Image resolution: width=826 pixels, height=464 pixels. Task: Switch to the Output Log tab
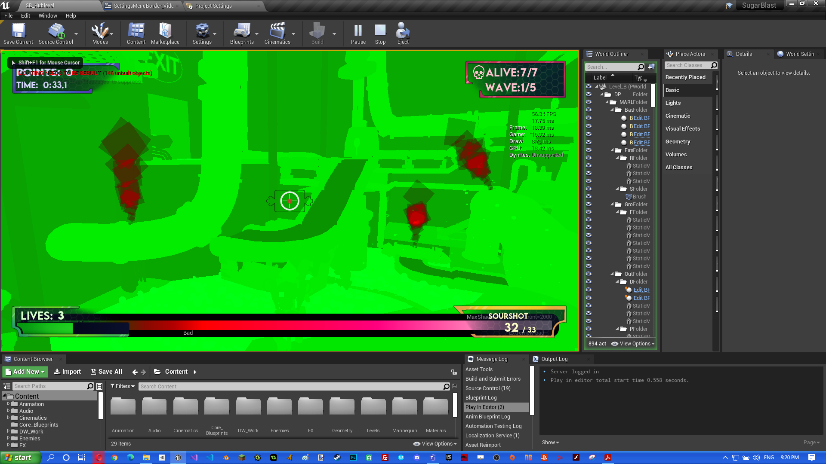coord(554,359)
